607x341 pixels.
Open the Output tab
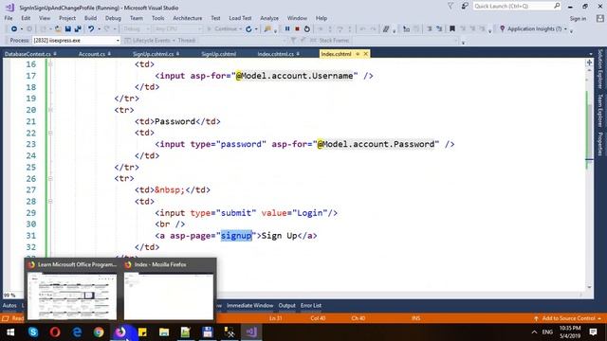coord(286,305)
